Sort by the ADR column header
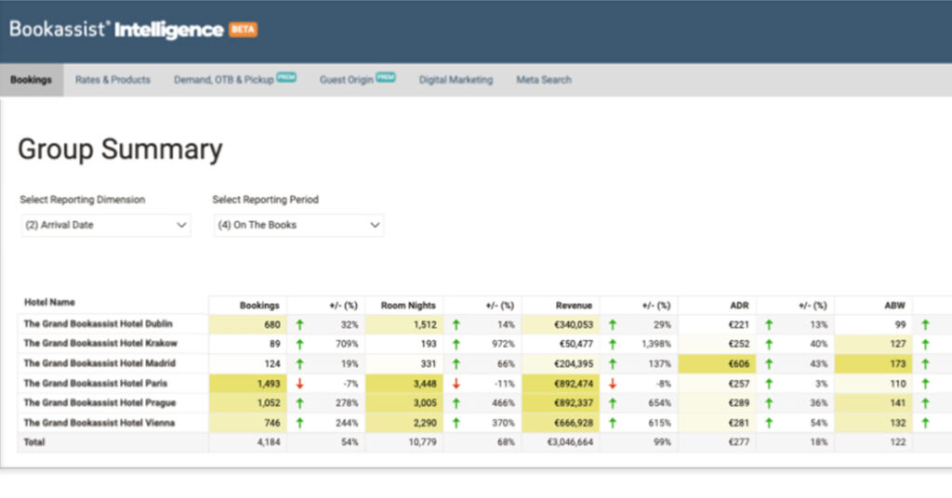952x498 pixels. [x=739, y=305]
